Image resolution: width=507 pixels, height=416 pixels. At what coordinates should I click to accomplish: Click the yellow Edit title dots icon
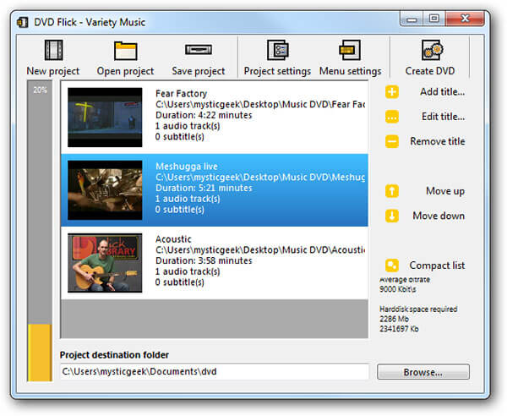[x=392, y=117]
